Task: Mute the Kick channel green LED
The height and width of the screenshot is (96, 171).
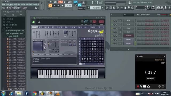Action: [112, 21]
